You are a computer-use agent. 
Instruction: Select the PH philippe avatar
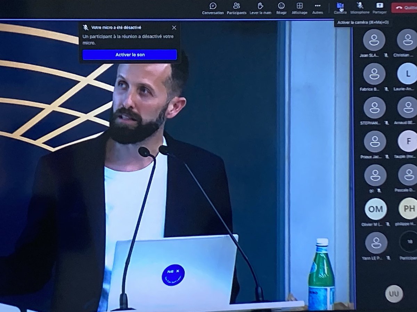point(409,209)
